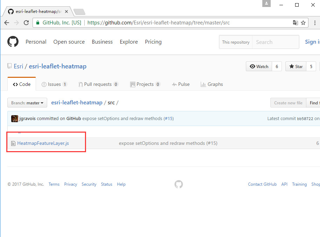This screenshot has width=320, height=237.
Task: Open the esri-leaflet-heatmap repository title link
Action: [x=58, y=66]
